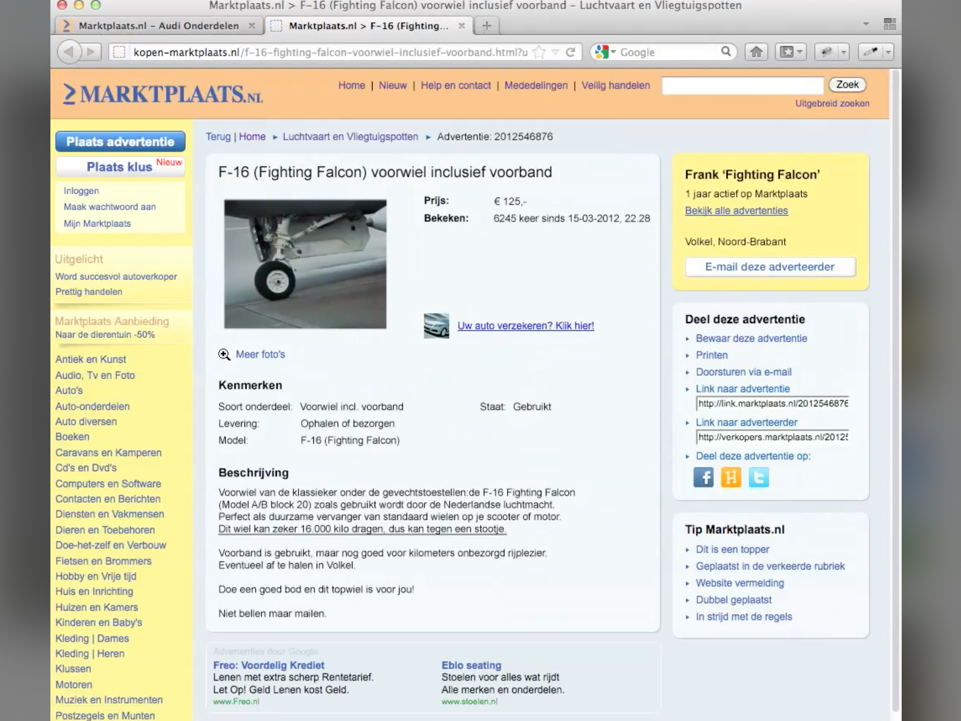
Task: Close the Audi Onderdelen tab
Action: 252,26
